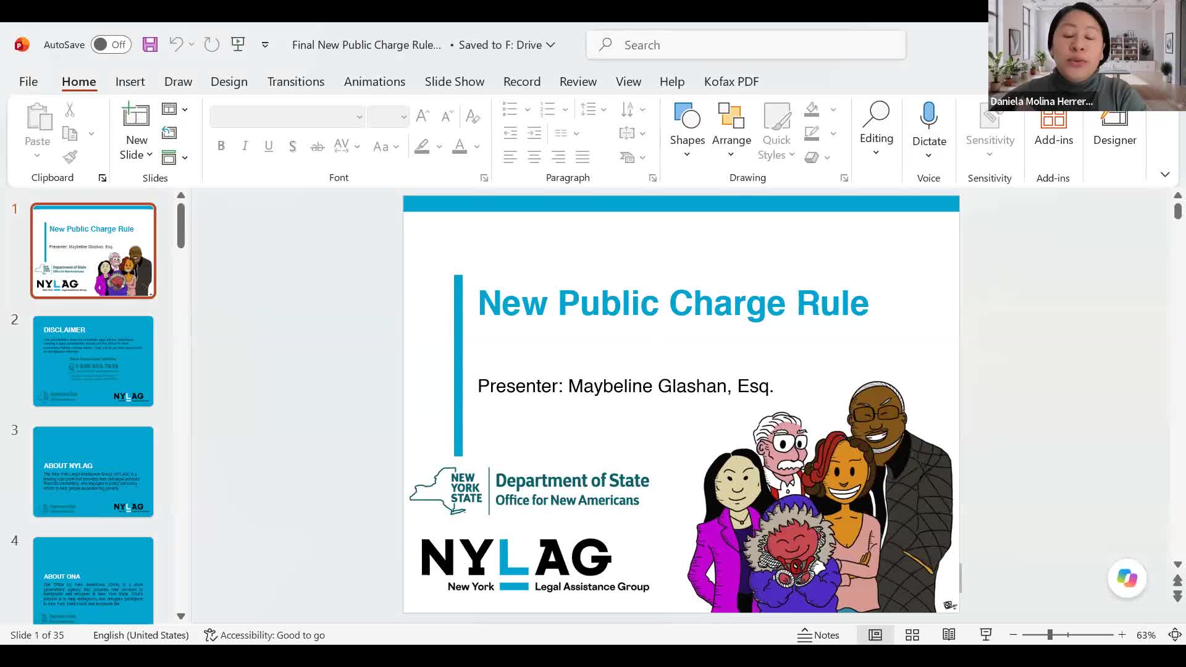Click the Copilot floating icon
1186x667 pixels.
(x=1127, y=579)
